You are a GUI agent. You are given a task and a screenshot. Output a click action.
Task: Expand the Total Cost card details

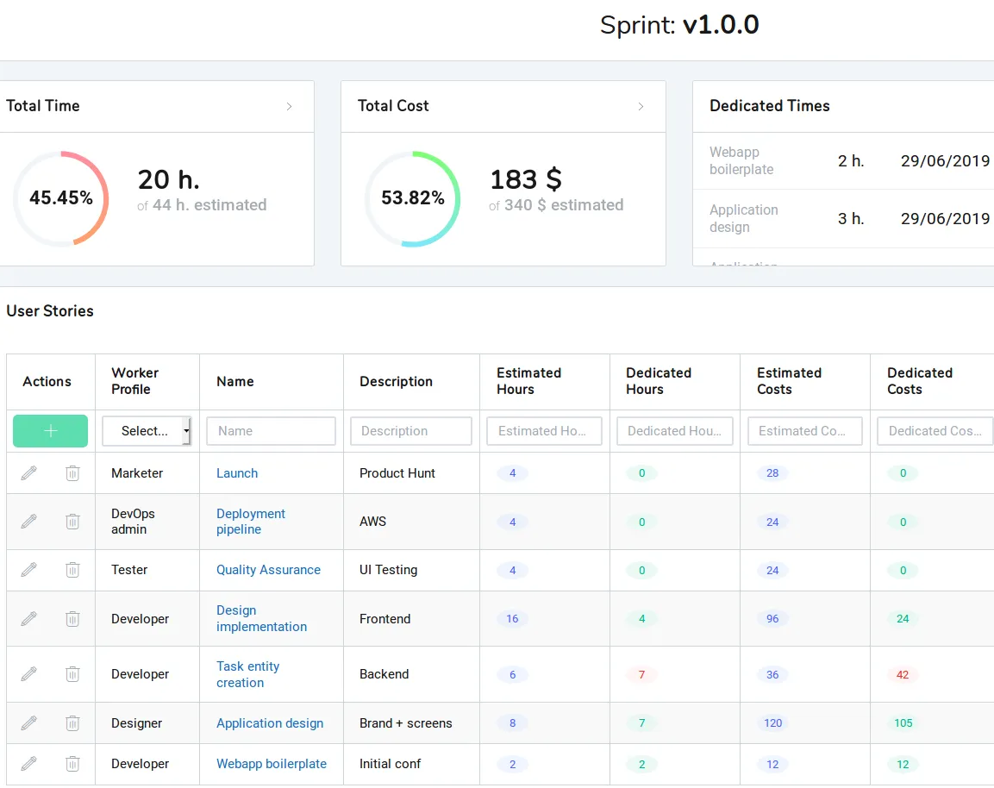click(x=641, y=106)
